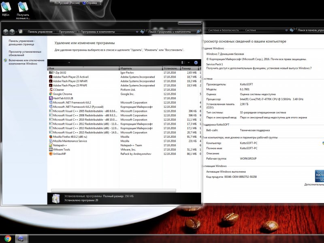The height and width of the screenshot is (243, 324).
Task: Select 'Microsoft Visual C++ 2008 Redistributable' row
Action: click(124, 115)
